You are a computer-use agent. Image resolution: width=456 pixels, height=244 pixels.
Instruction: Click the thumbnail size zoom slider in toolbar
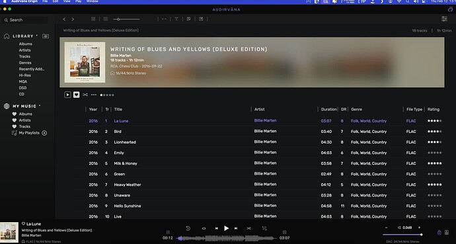point(126,19)
